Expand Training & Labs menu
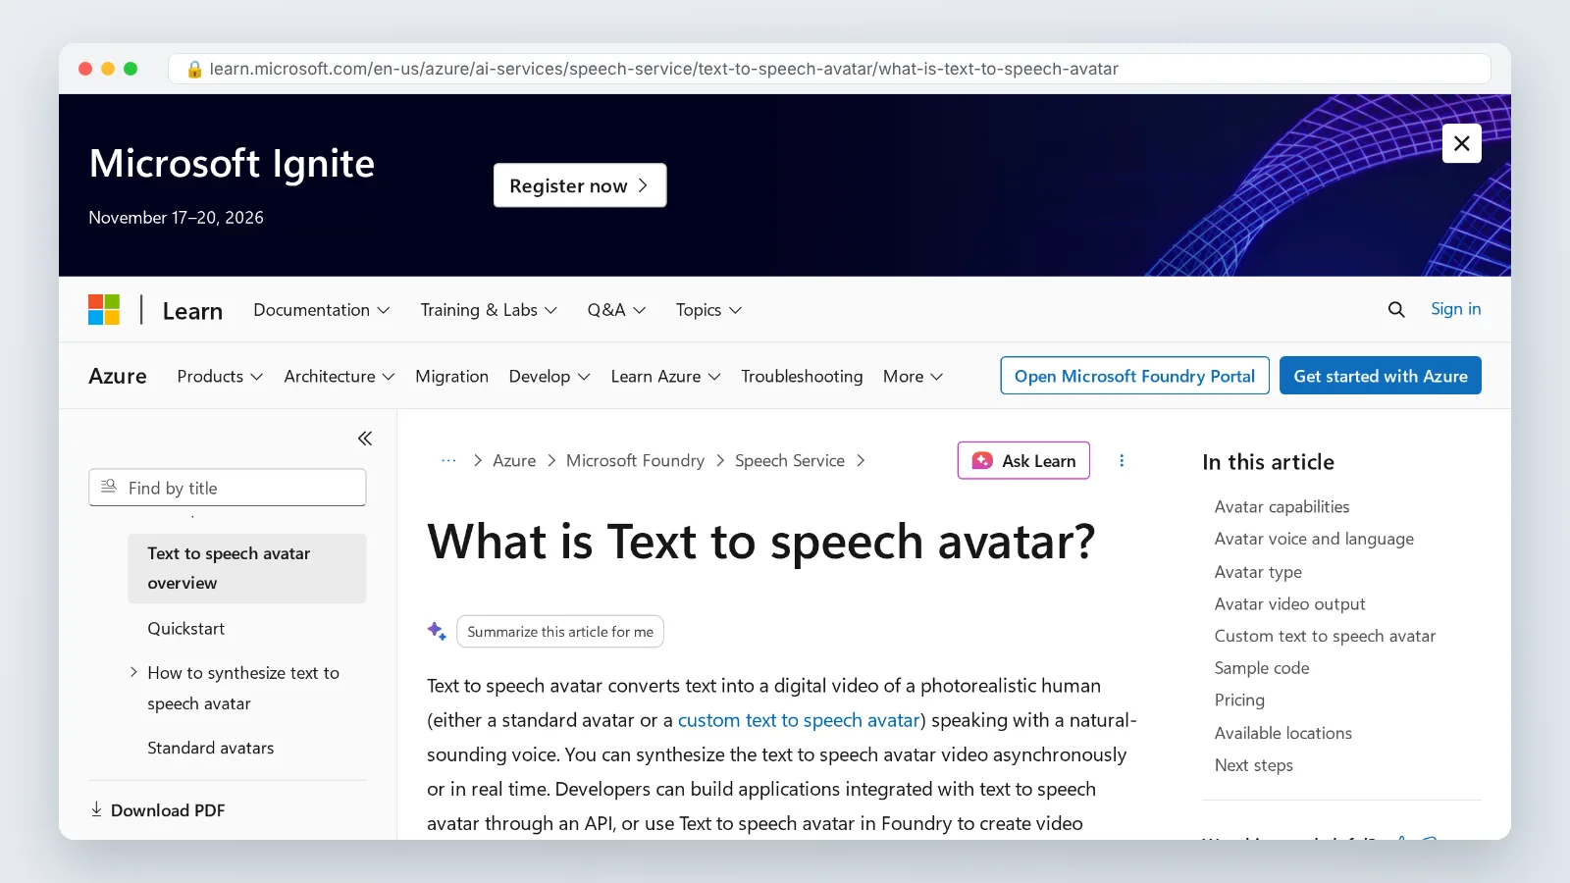The height and width of the screenshot is (883, 1570). point(489,310)
